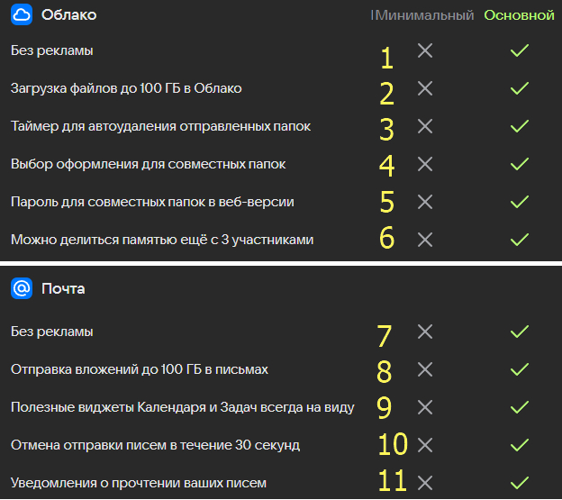Click the Минимальный cross for Облако Без рекламы
Screen dimensions: 562x500
tap(426, 51)
